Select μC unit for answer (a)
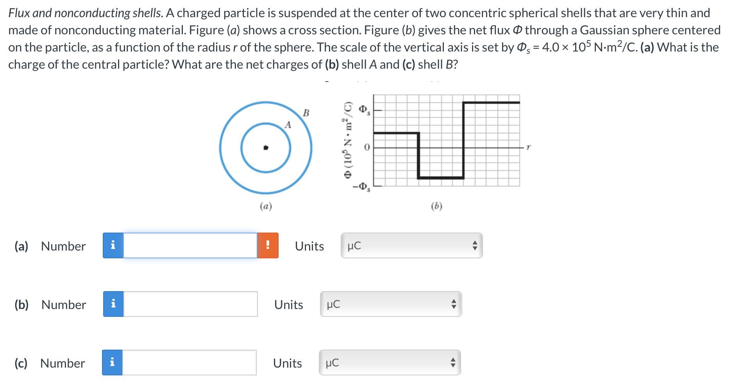The height and width of the screenshot is (391, 733). pos(354,245)
